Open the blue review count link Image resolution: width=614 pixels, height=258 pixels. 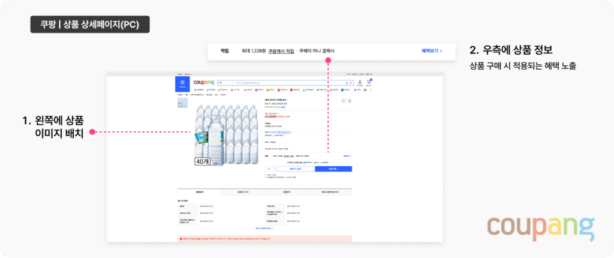pos(280,107)
